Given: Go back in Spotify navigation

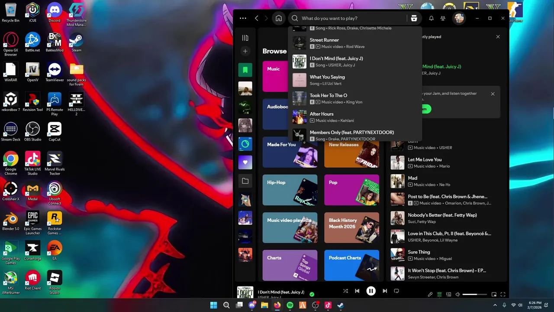Looking at the screenshot, I should (257, 18).
